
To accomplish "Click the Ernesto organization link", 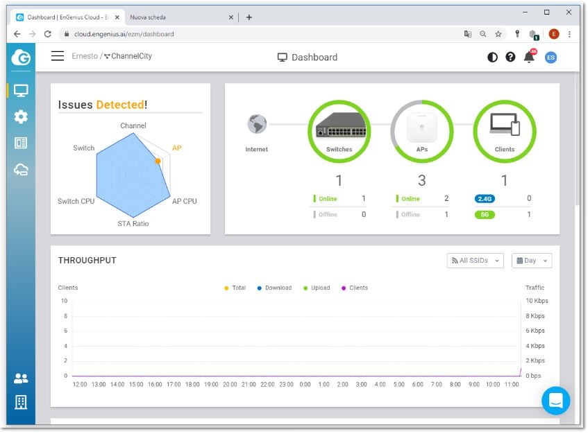I will [x=84, y=56].
